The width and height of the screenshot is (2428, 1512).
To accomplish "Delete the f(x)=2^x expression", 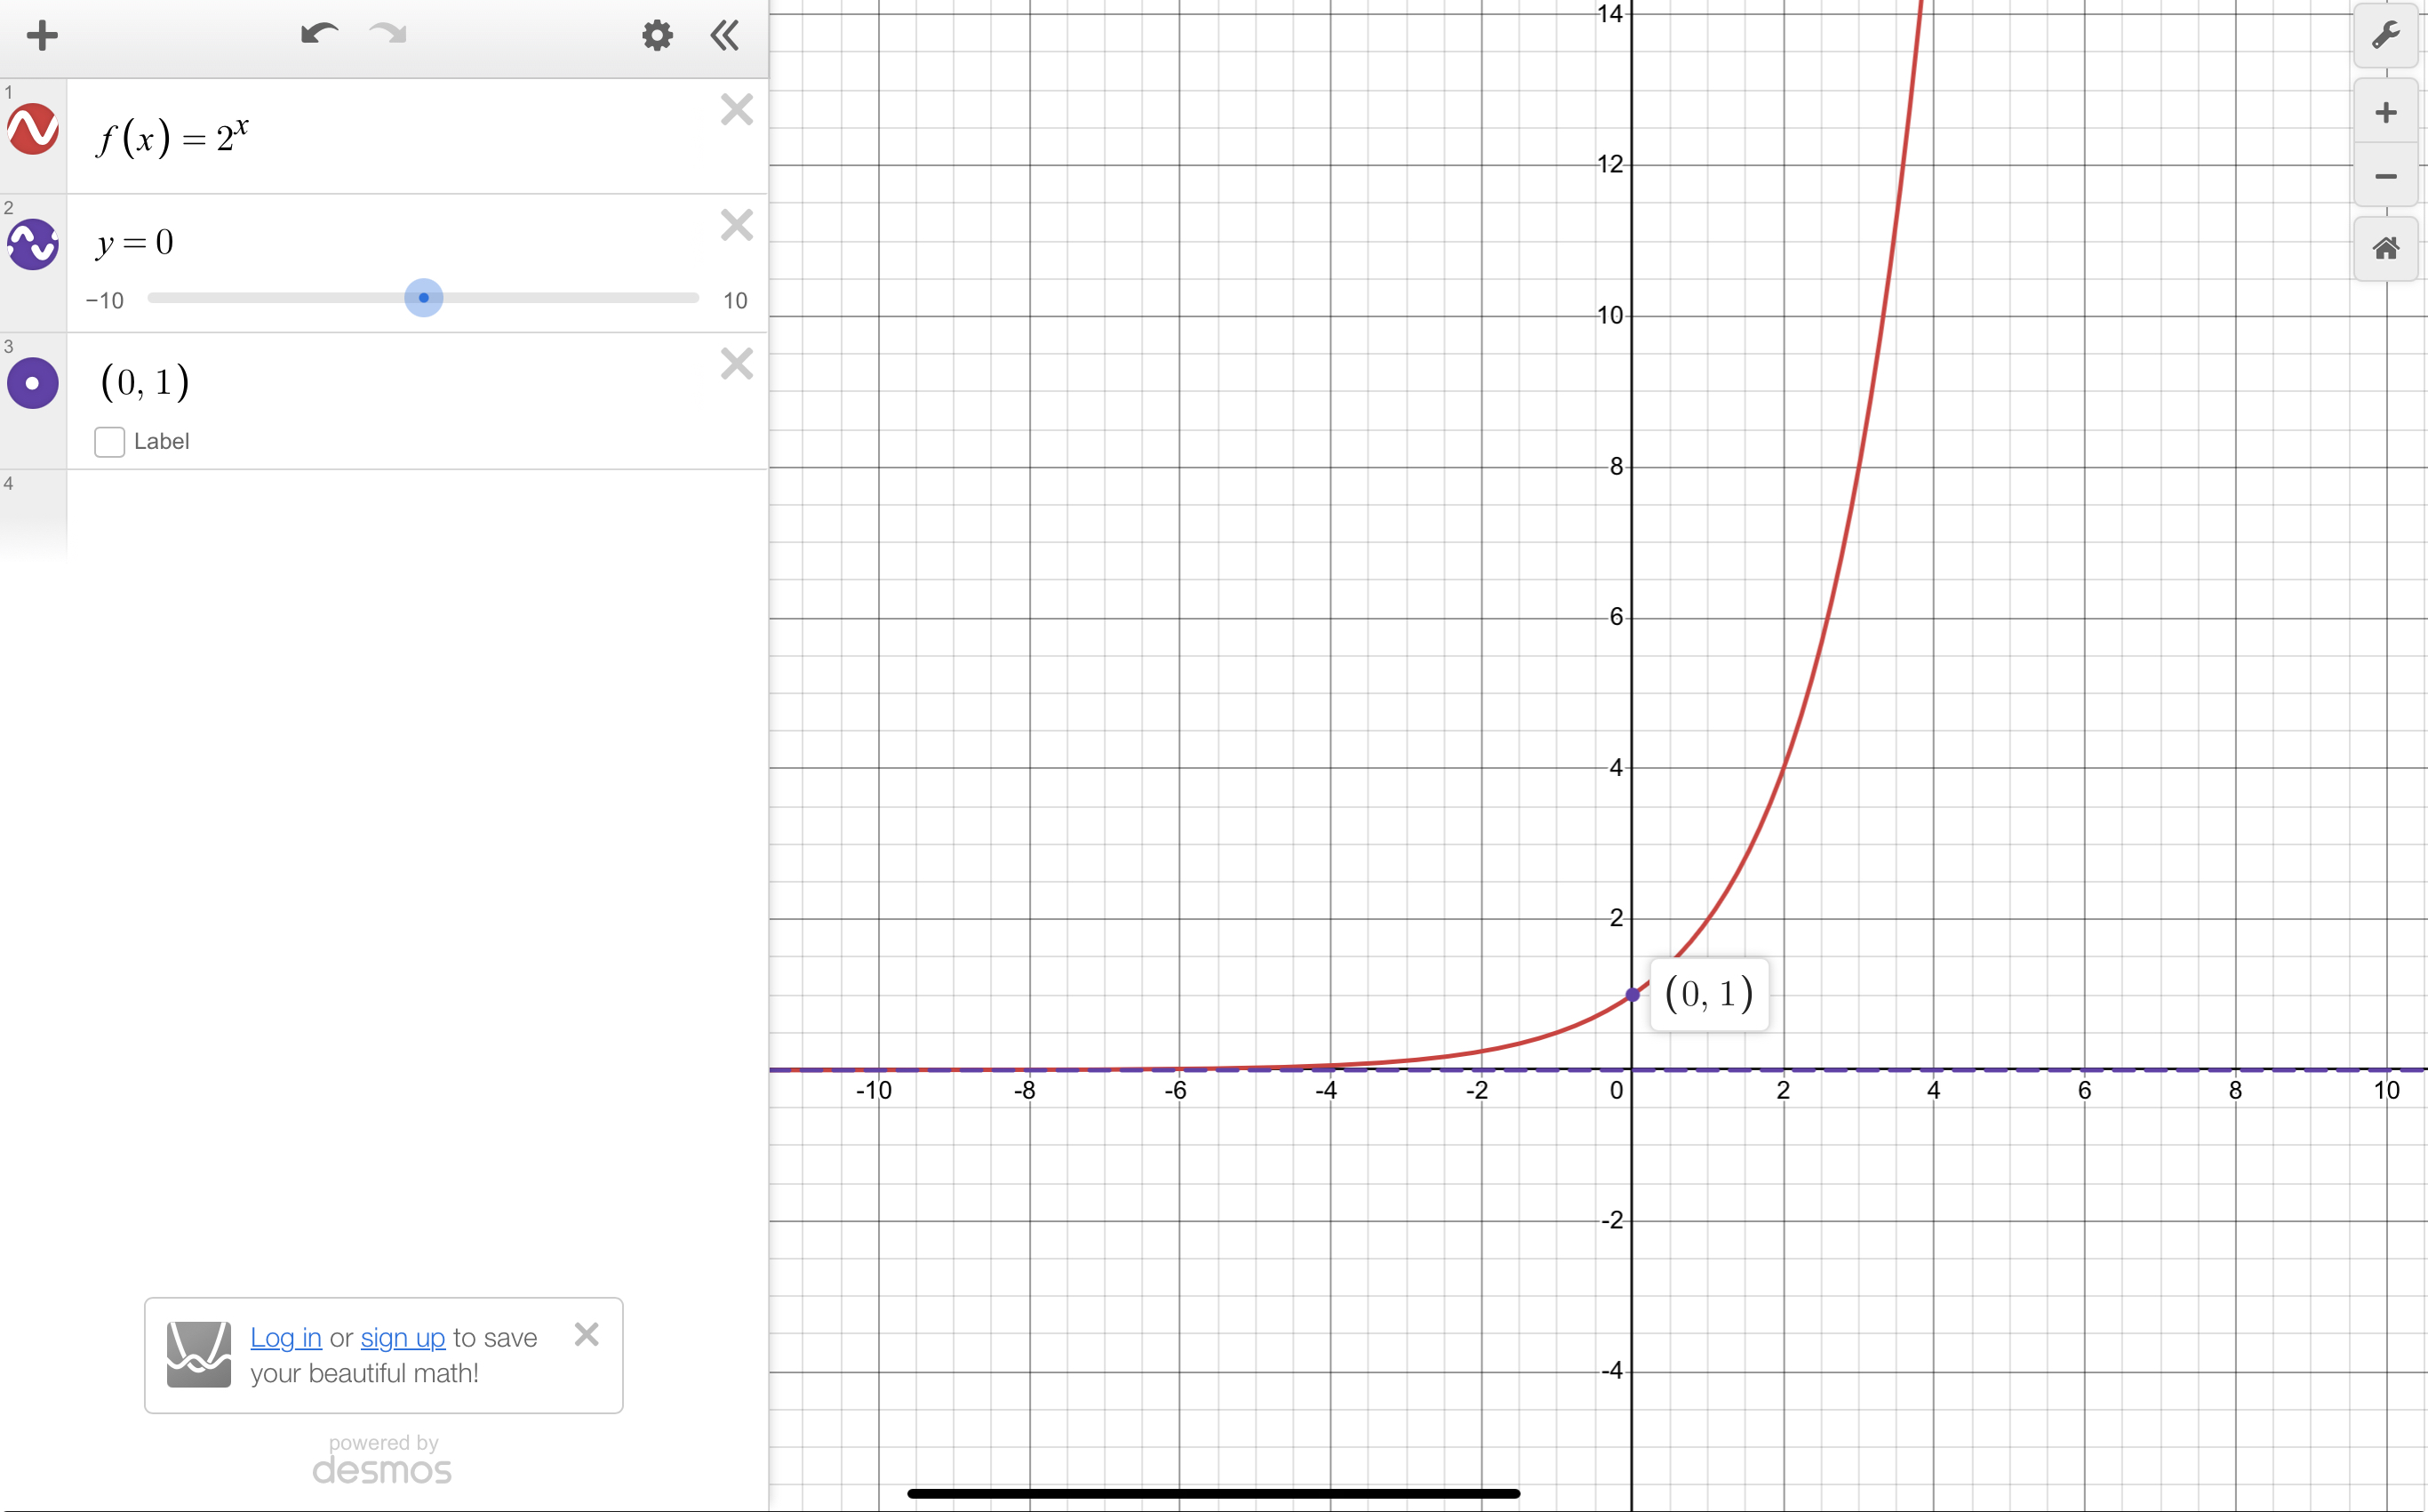I will (x=737, y=109).
